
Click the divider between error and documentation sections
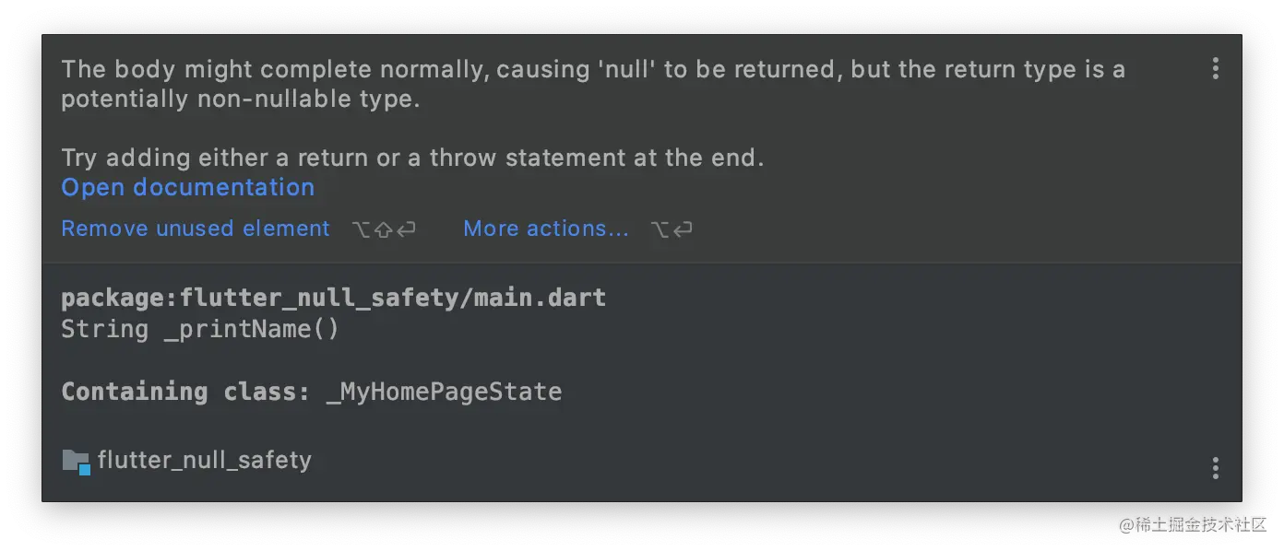642,263
